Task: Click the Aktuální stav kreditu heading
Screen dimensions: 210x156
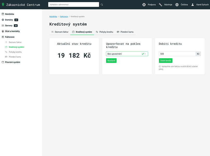Action: tap(74, 44)
